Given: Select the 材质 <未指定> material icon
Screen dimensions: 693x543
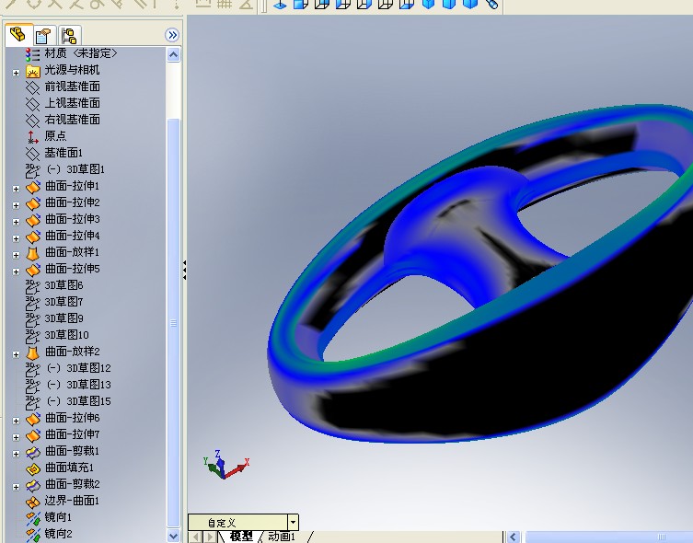Looking at the screenshot, I should coord(32,54).
